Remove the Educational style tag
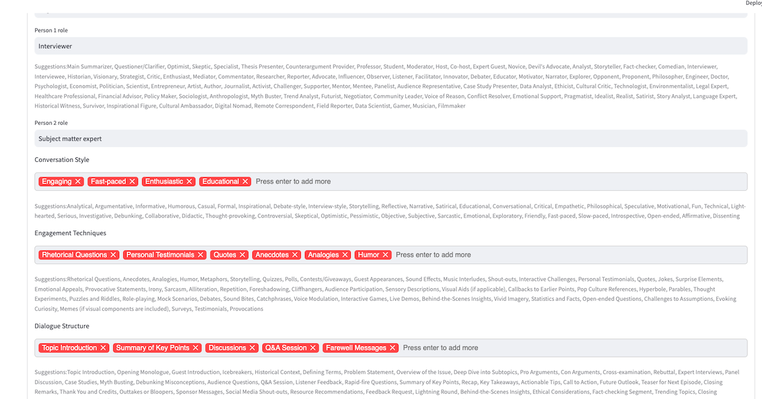The width and height of the screenshot is (762, 399). [x=246, y=181]
